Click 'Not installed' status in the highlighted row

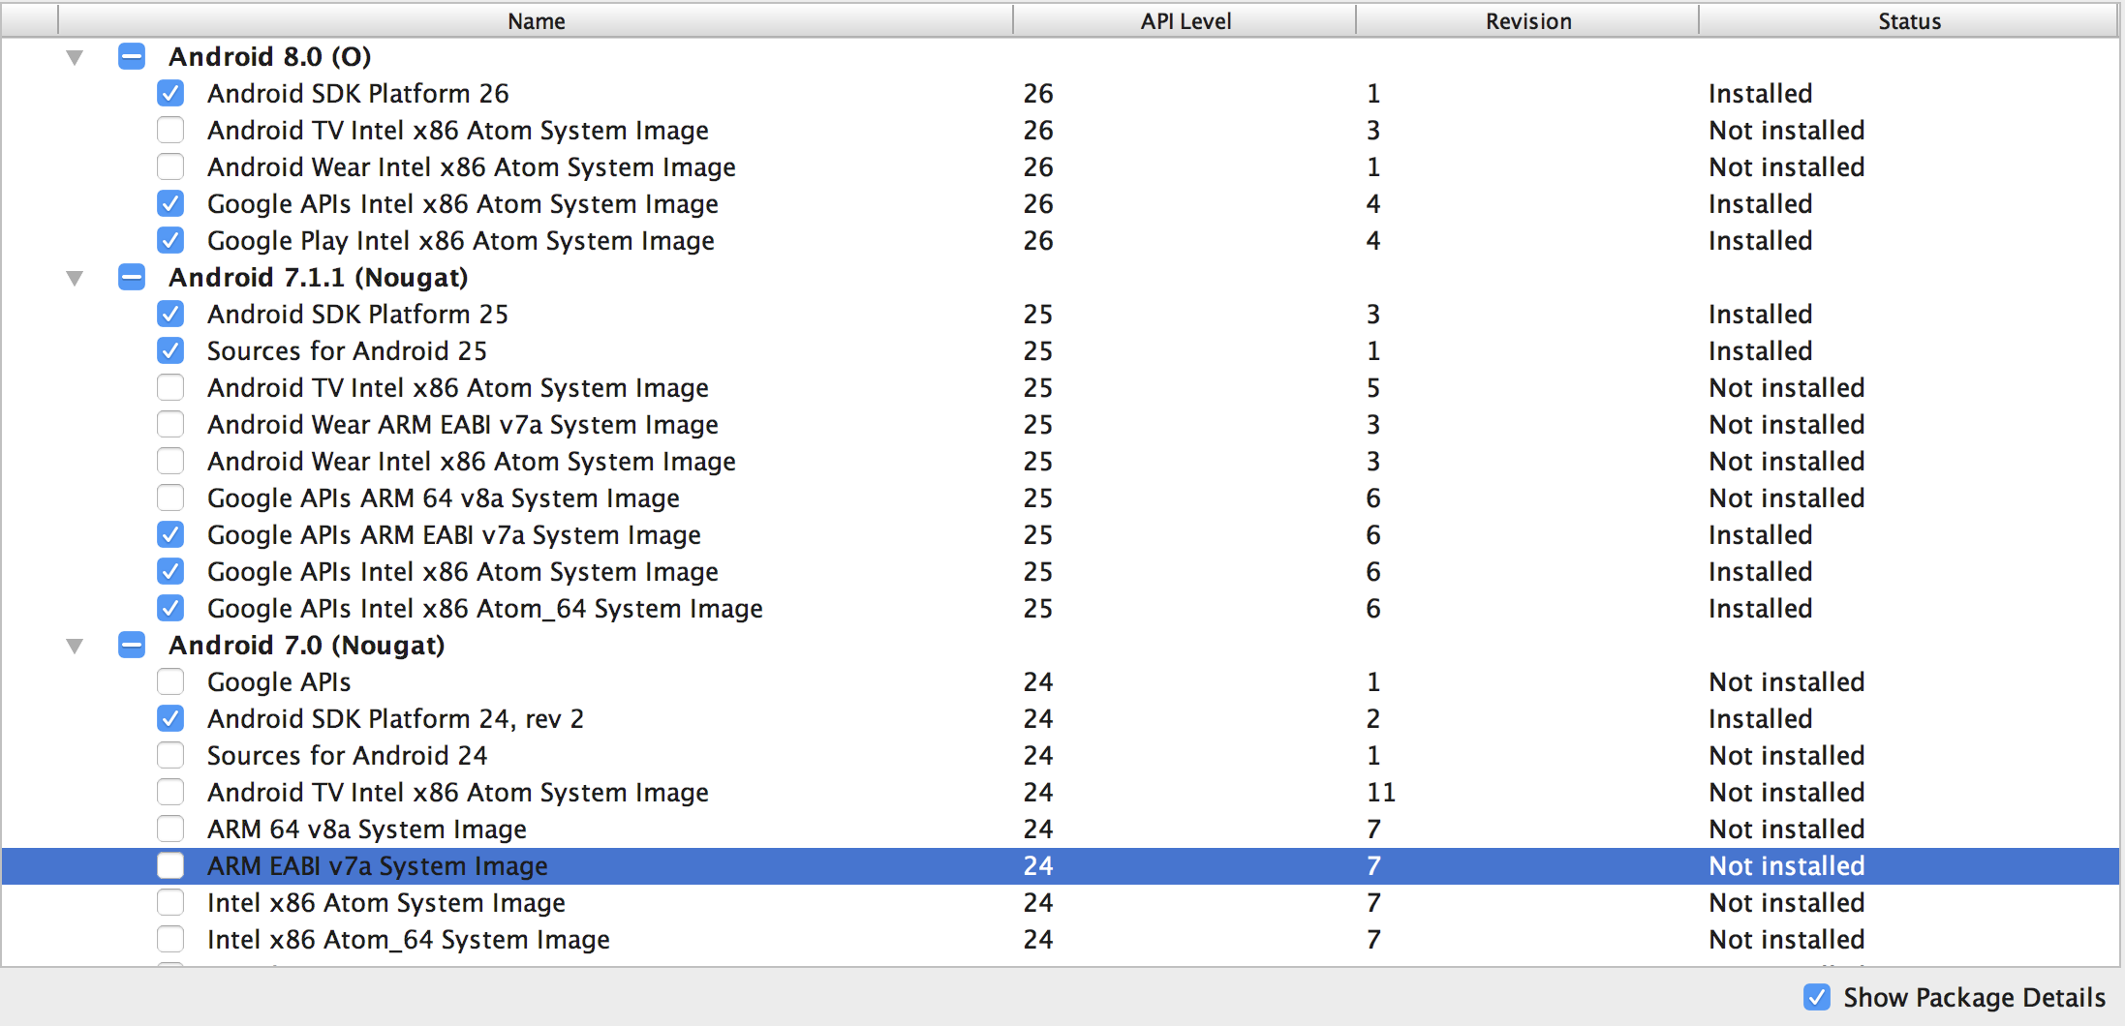click(1787, 866)
